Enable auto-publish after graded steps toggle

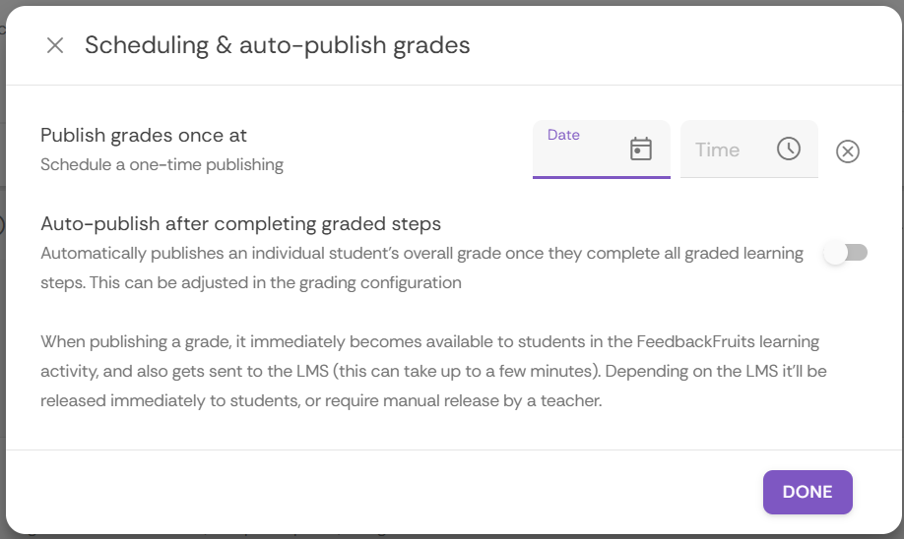[846, 253]
